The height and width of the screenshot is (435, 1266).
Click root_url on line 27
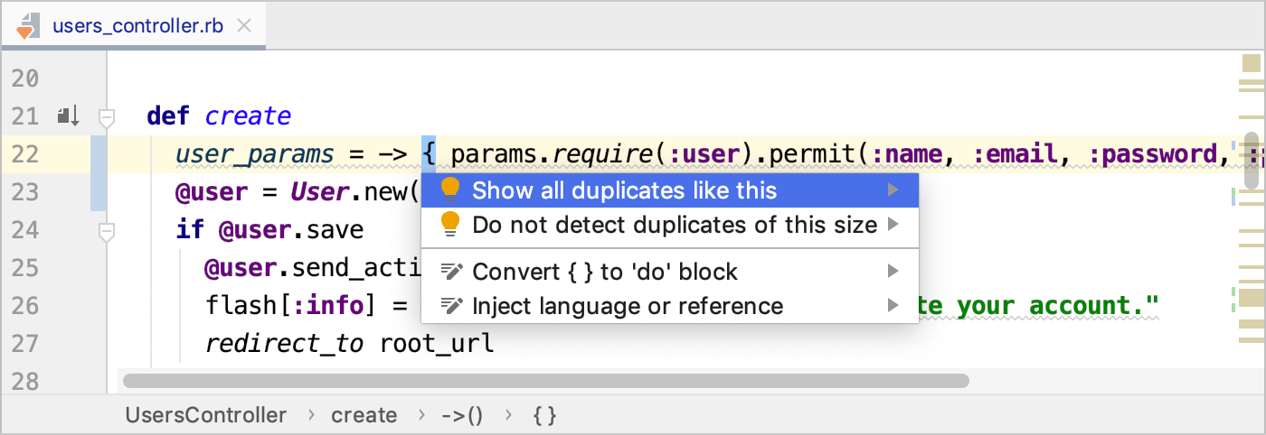(437, 345)
